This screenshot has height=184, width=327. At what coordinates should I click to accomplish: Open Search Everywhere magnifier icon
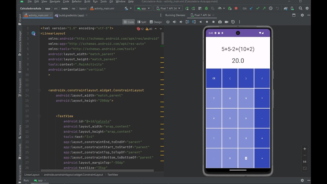point(300,8)
